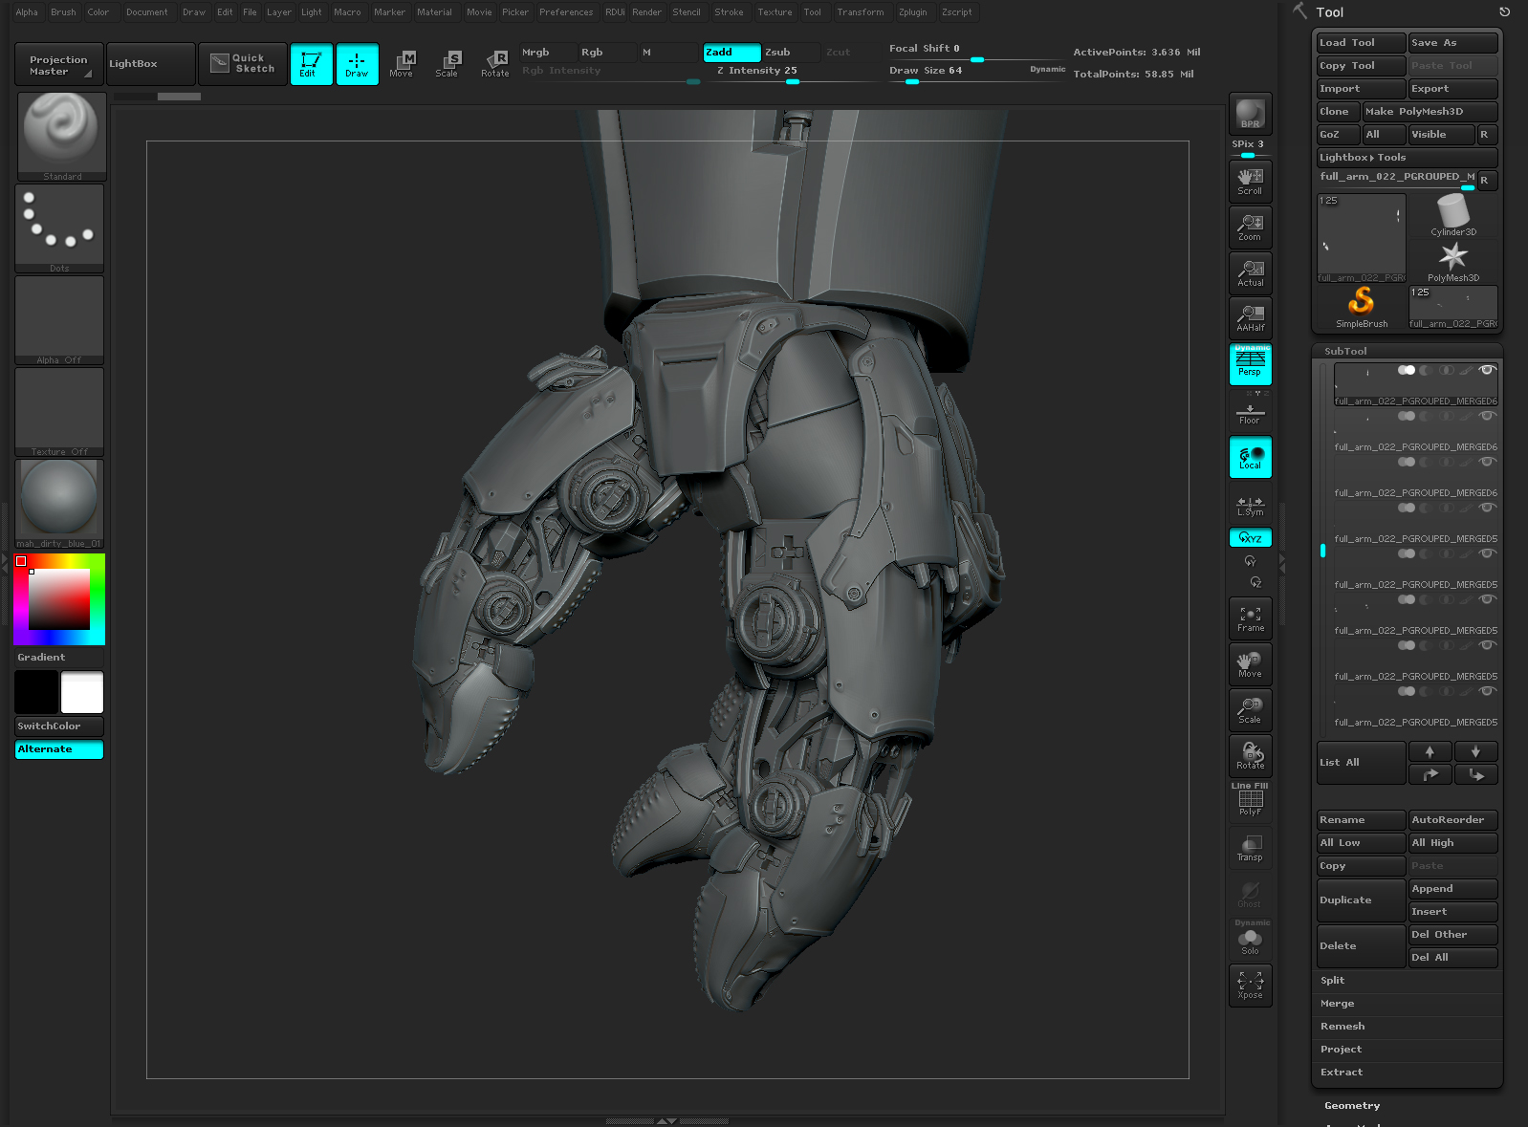
Task: Click the AutoReorder button
Action: tap(1452, 820)
